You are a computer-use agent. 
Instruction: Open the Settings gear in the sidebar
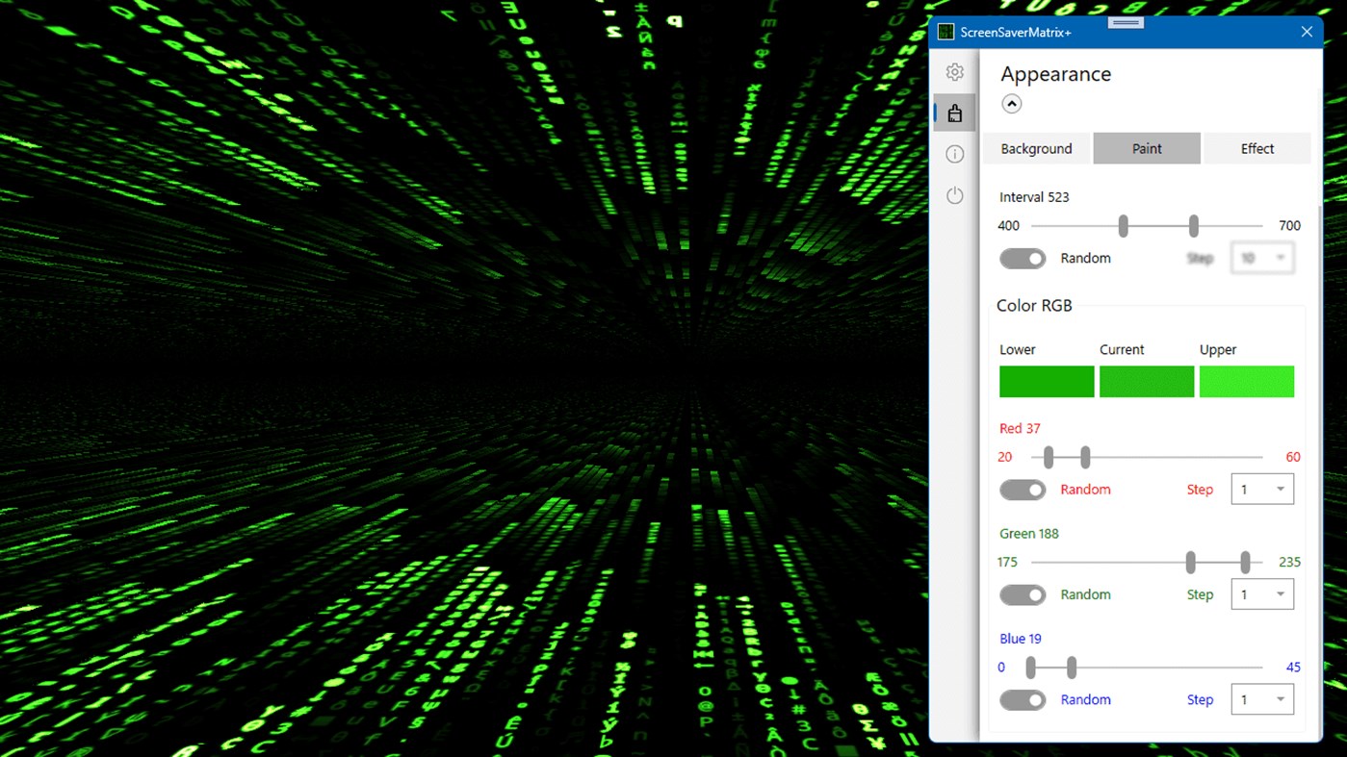[x=954, y=71]
